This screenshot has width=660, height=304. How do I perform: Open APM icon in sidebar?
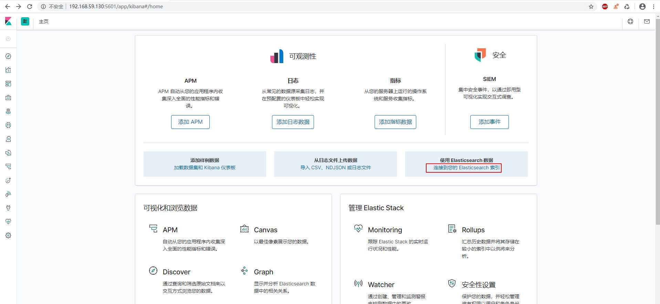tap(8, 166)
